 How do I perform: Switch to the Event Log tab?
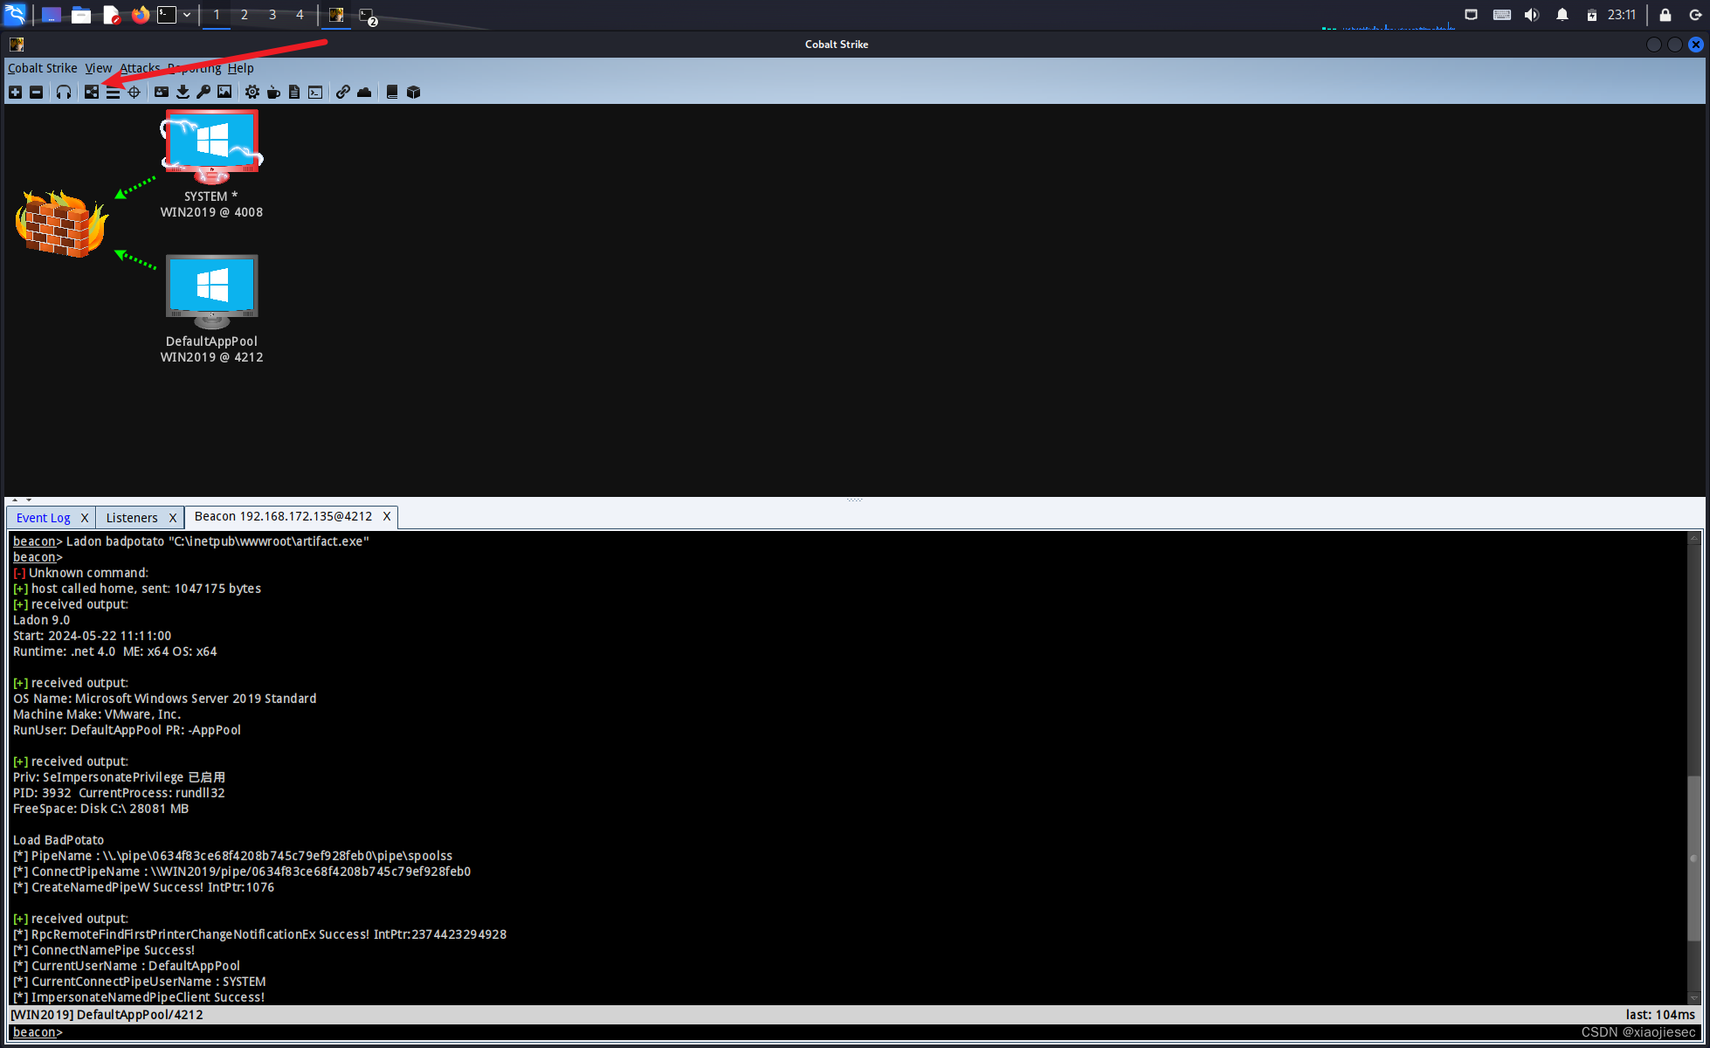43,517
